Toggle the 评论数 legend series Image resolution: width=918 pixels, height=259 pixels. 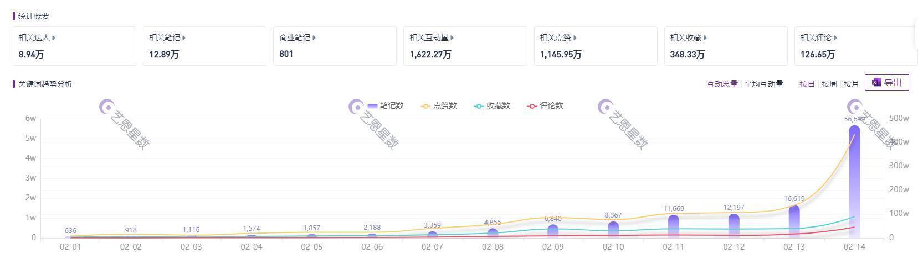(545, 105)
